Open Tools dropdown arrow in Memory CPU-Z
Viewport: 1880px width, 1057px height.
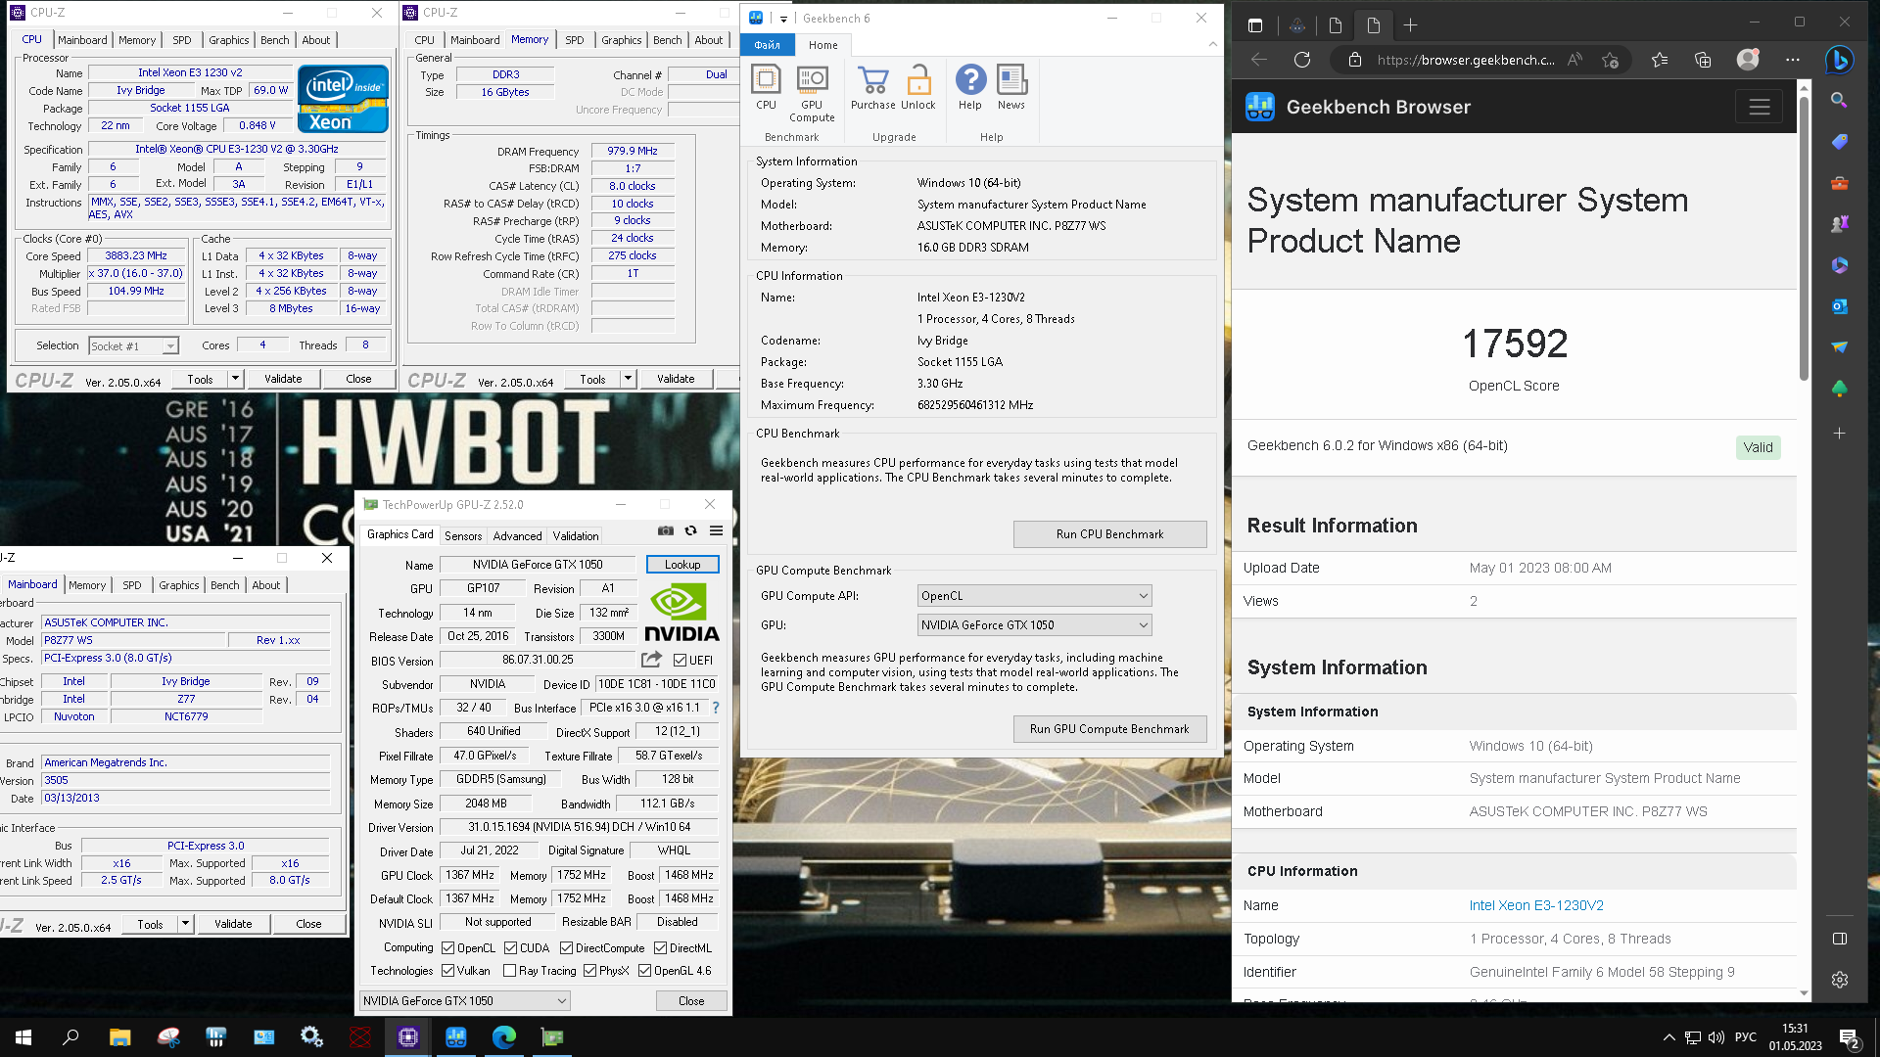[628, 379]
